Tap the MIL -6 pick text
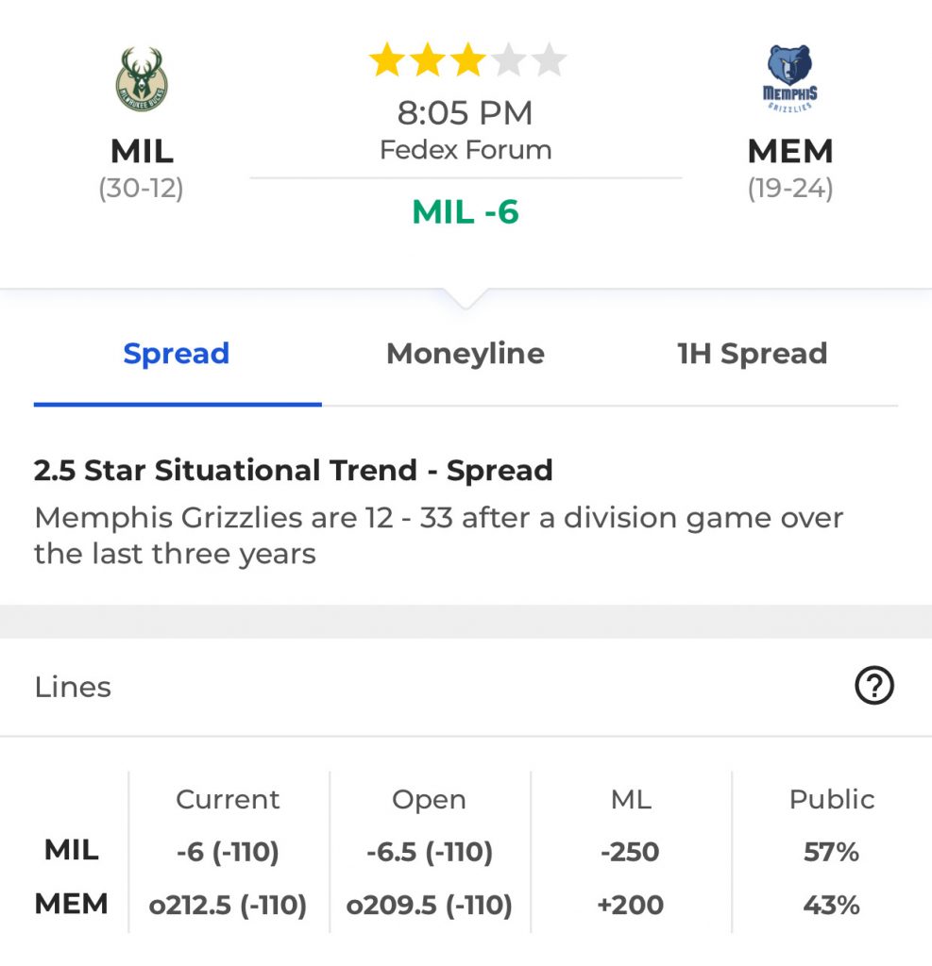Screen dimensions: 932x966 [x=466, y=212]
